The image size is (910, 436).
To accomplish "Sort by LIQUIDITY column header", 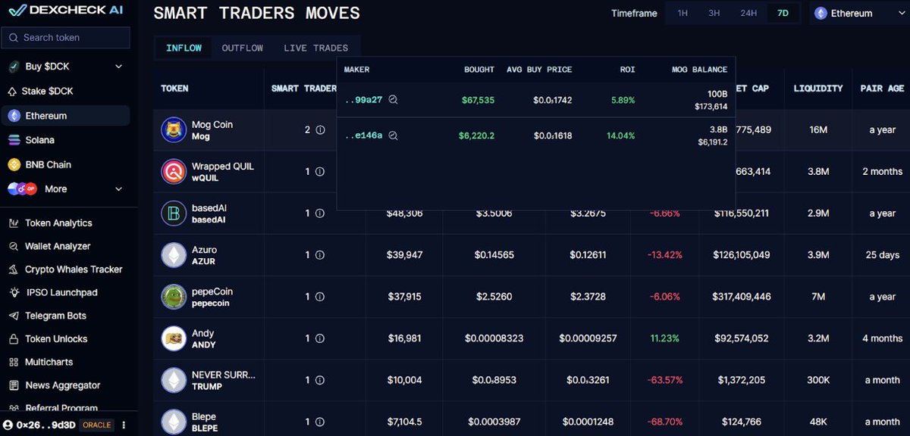I will pyautogui.click(x=818, y=89).
